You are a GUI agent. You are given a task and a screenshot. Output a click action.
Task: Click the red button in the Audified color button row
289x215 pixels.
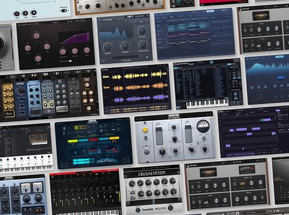(x=94, y=140)
